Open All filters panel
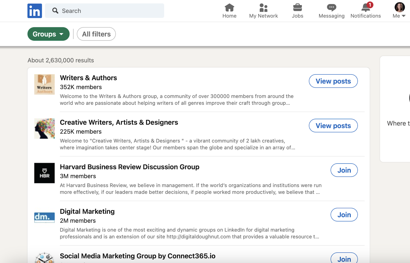This screenshot has width=410, height=263. pos(96,34)
